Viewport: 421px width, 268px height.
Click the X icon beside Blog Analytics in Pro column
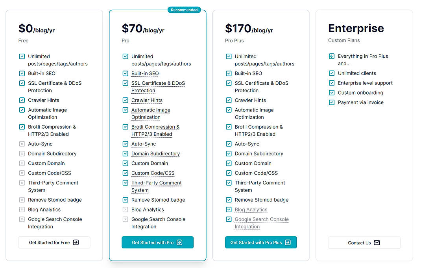[x=125, y=210]
